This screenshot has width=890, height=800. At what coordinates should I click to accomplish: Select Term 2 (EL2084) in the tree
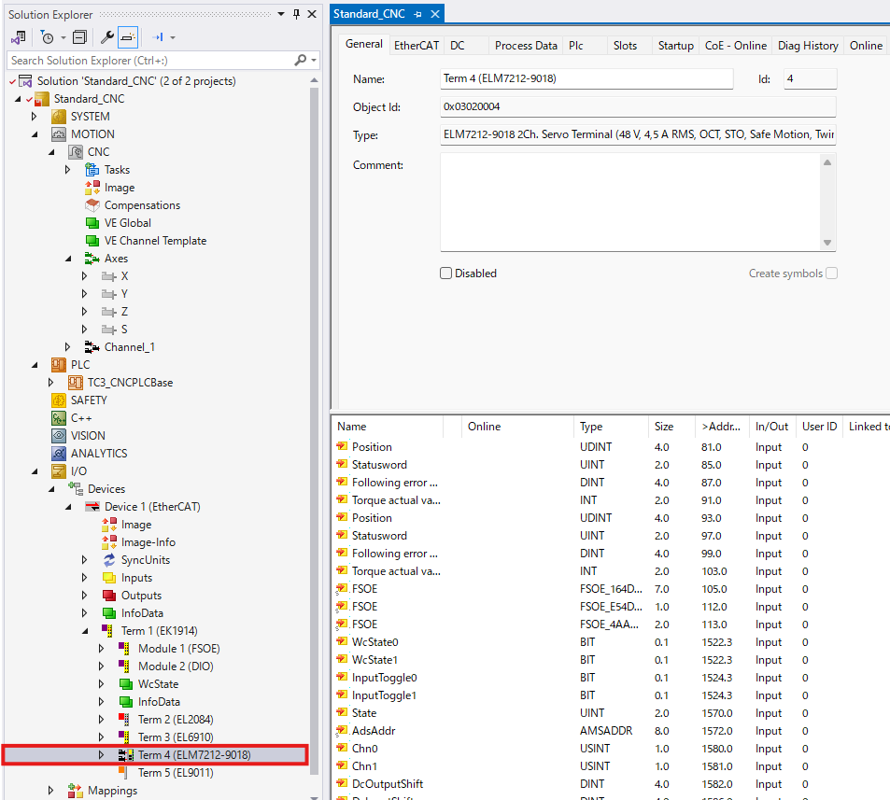176,719
